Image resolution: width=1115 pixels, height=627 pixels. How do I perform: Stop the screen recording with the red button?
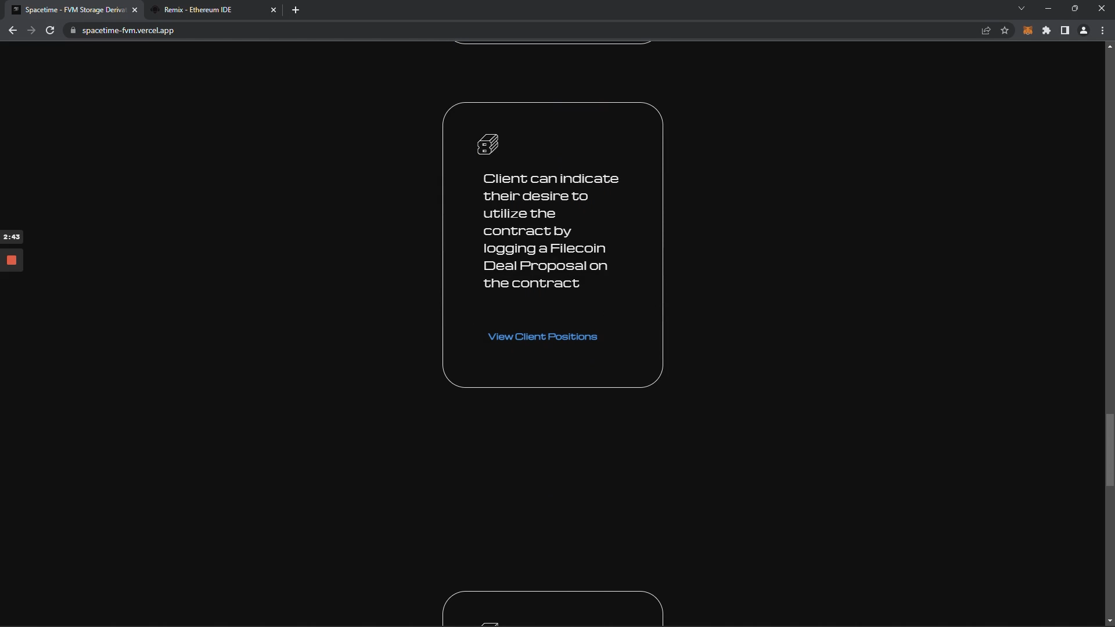(12, 260)
